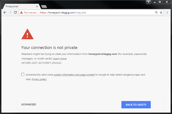
Task: Click the Not secure warning triangle icon
Action: point(21,13)
